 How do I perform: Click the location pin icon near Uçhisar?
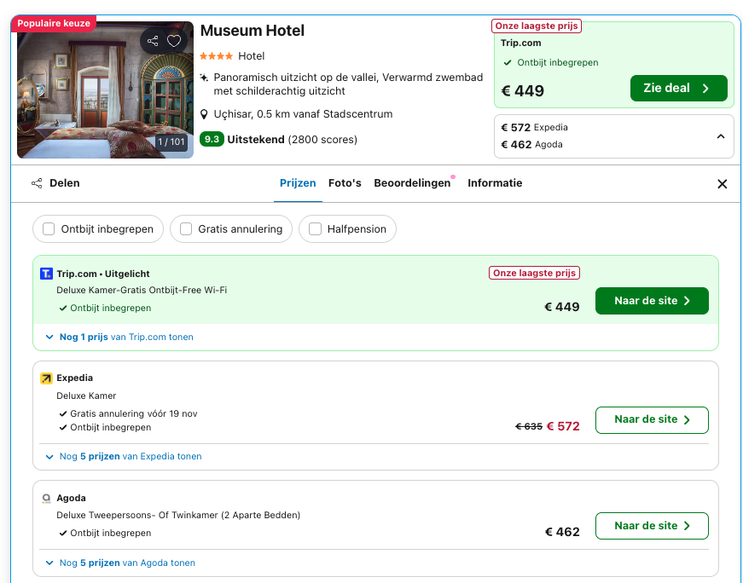click(203, 113)
